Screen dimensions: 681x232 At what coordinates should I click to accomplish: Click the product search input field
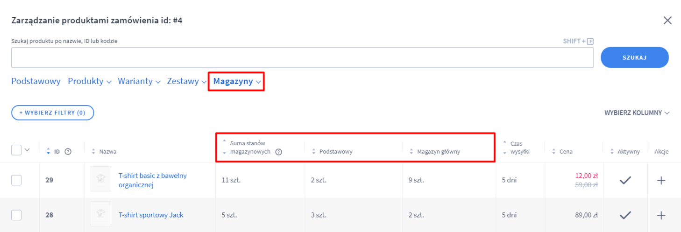302,57
